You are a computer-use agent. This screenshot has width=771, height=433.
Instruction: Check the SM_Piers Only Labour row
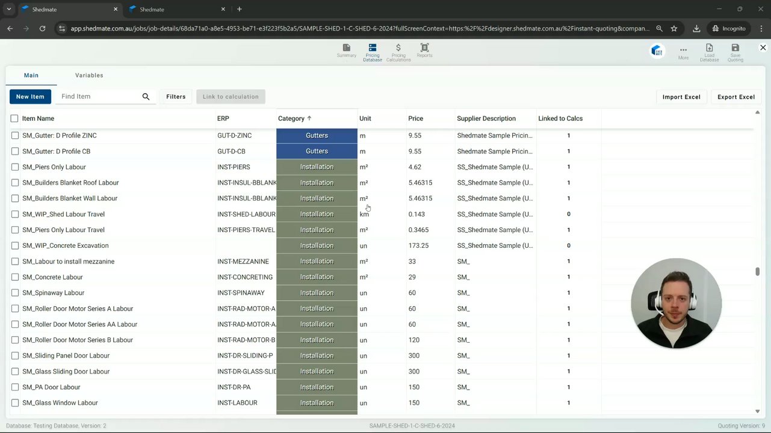pos(15,167)
